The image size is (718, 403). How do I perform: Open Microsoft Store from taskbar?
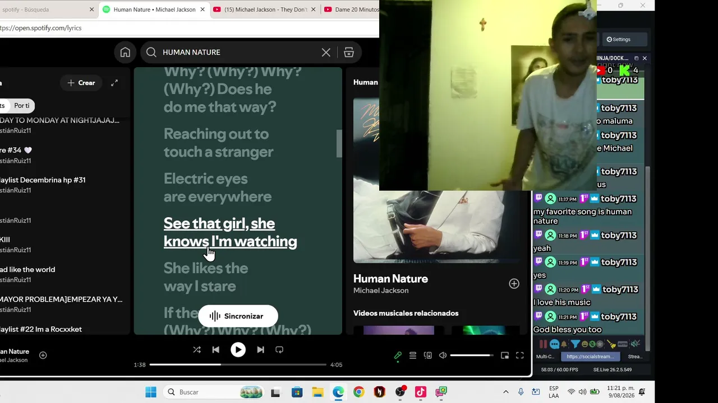click(x=297, y=392)
